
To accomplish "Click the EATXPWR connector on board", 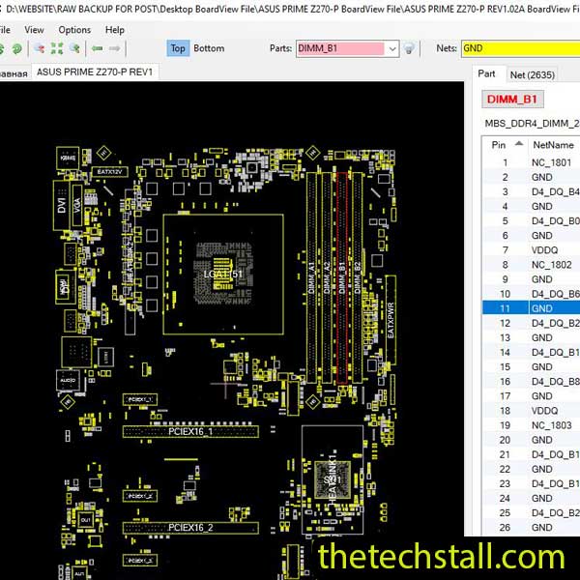I will [x=391, y=320].
